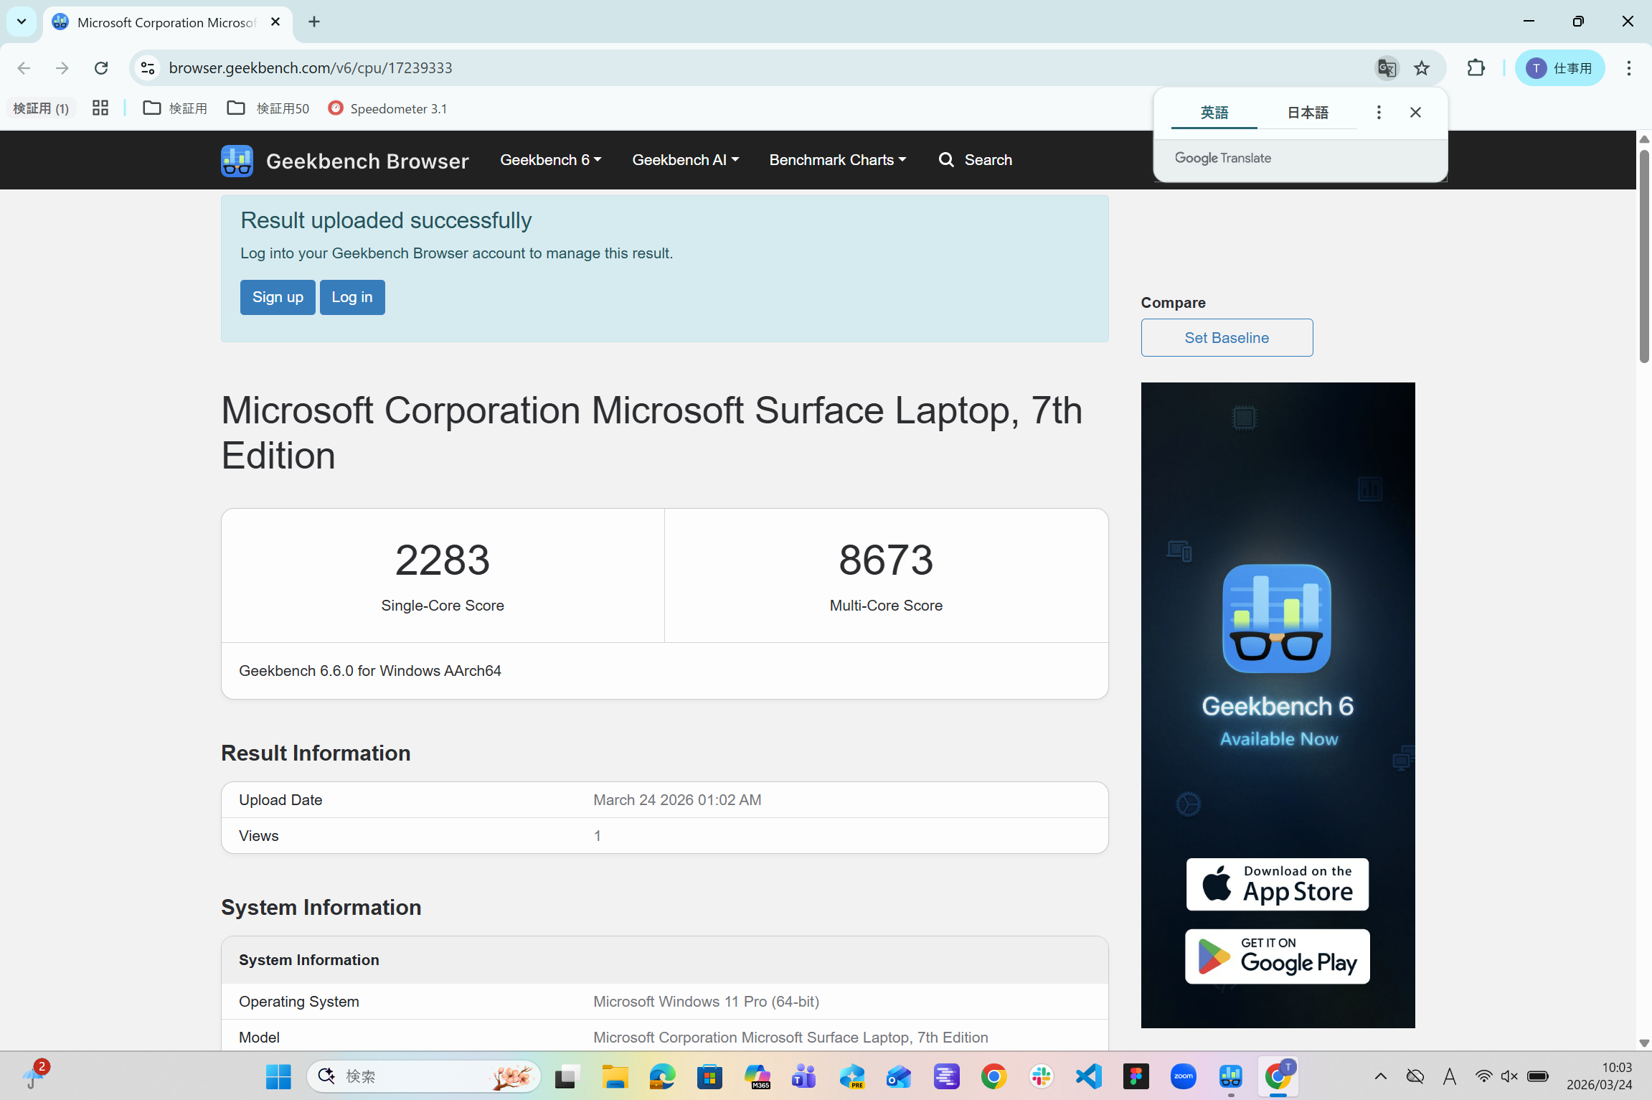
Task: Click the Log in button
Action: click(351, 297)
